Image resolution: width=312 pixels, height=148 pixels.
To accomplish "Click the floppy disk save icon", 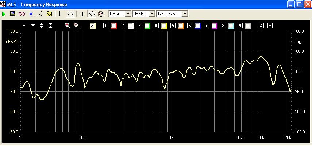I will tap(13, 14).
